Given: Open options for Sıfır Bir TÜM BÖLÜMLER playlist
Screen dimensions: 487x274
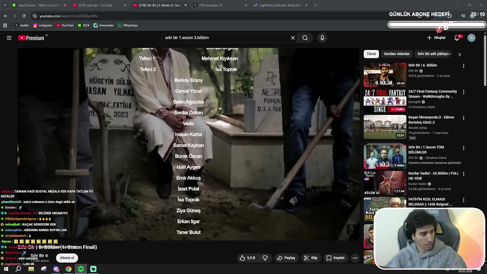Looking at the screenshot, I should pyautogui.click(x=463, y=148).
